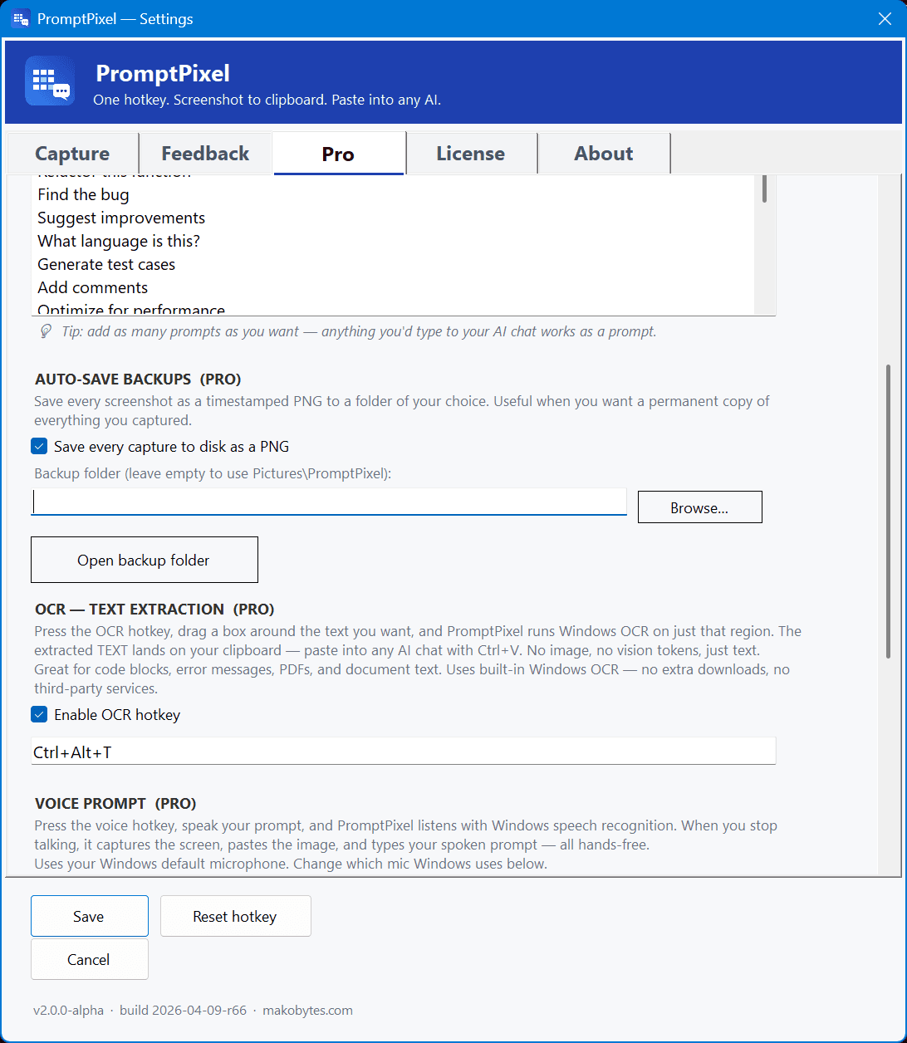Click the PromptPixel icon in the title bar

point(21,18)
